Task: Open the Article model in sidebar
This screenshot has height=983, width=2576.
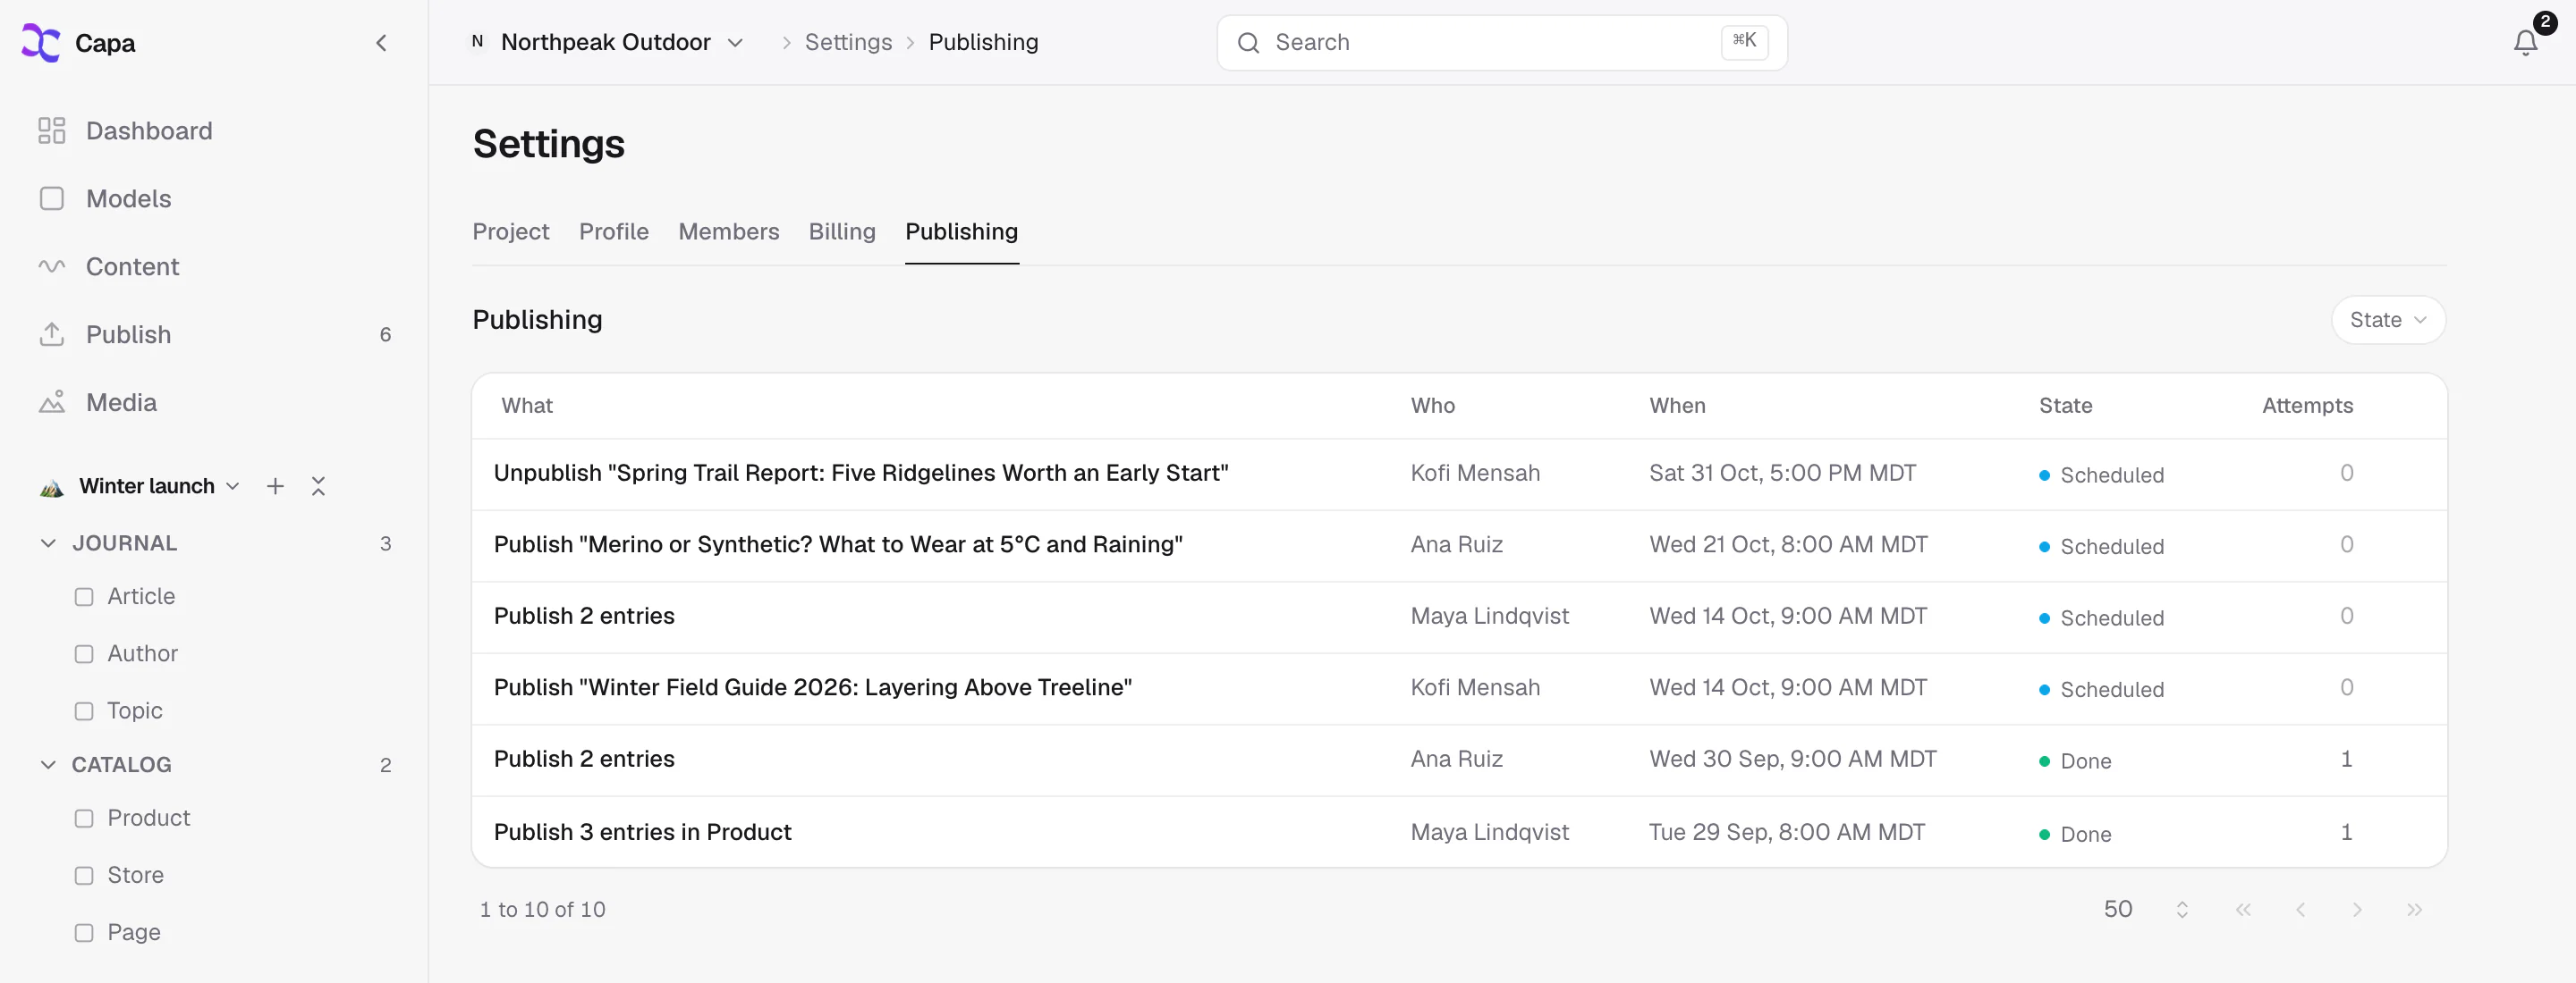Action: click(141, 596)
